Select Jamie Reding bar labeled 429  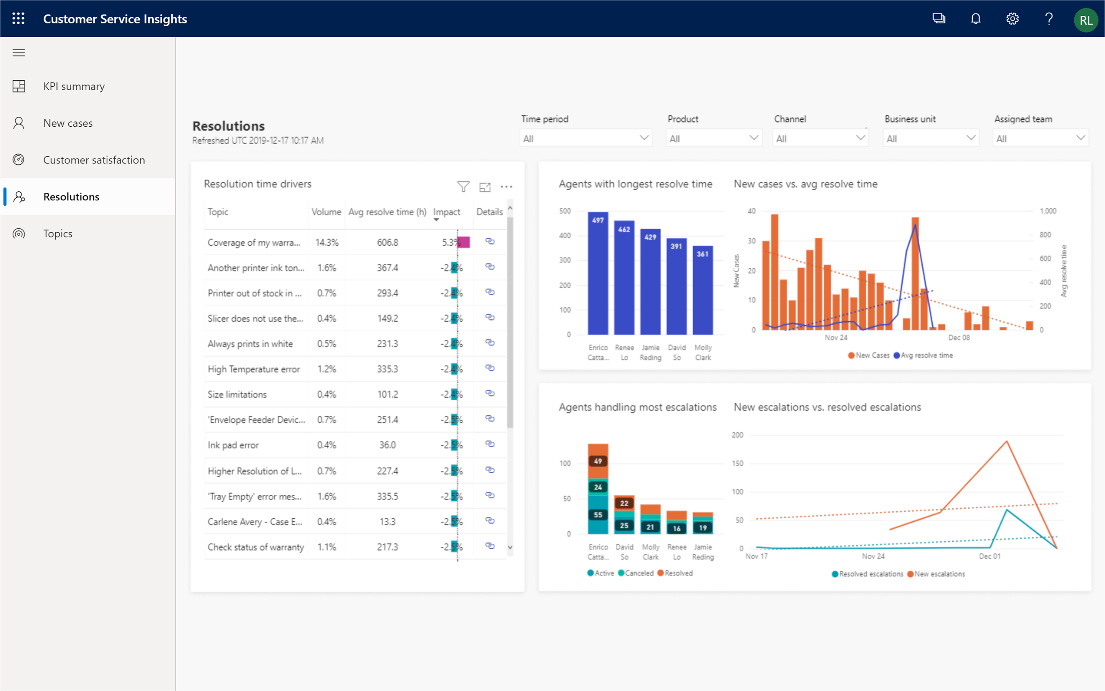point(650,281)
